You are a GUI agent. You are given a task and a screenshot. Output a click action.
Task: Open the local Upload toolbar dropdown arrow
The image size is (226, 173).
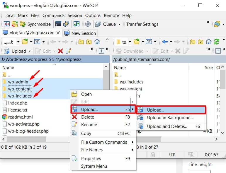coord(30,51)
